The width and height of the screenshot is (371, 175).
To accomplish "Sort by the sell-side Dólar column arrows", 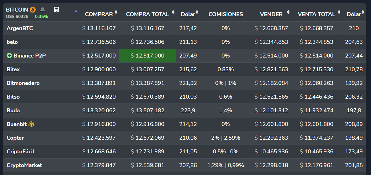I will (363, 13).
